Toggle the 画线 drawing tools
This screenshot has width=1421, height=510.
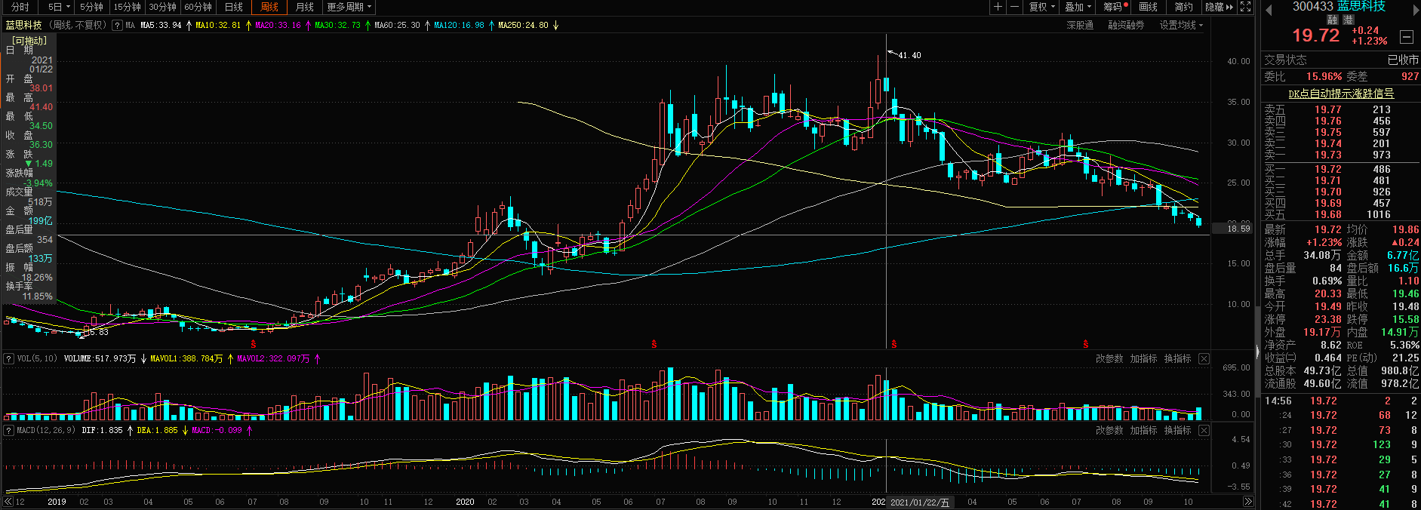(x=1148, y=7)
